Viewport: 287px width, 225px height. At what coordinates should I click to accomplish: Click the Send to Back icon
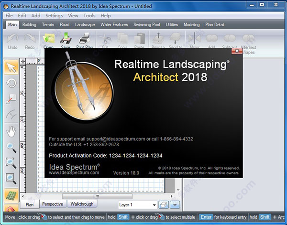pos(176,38)
